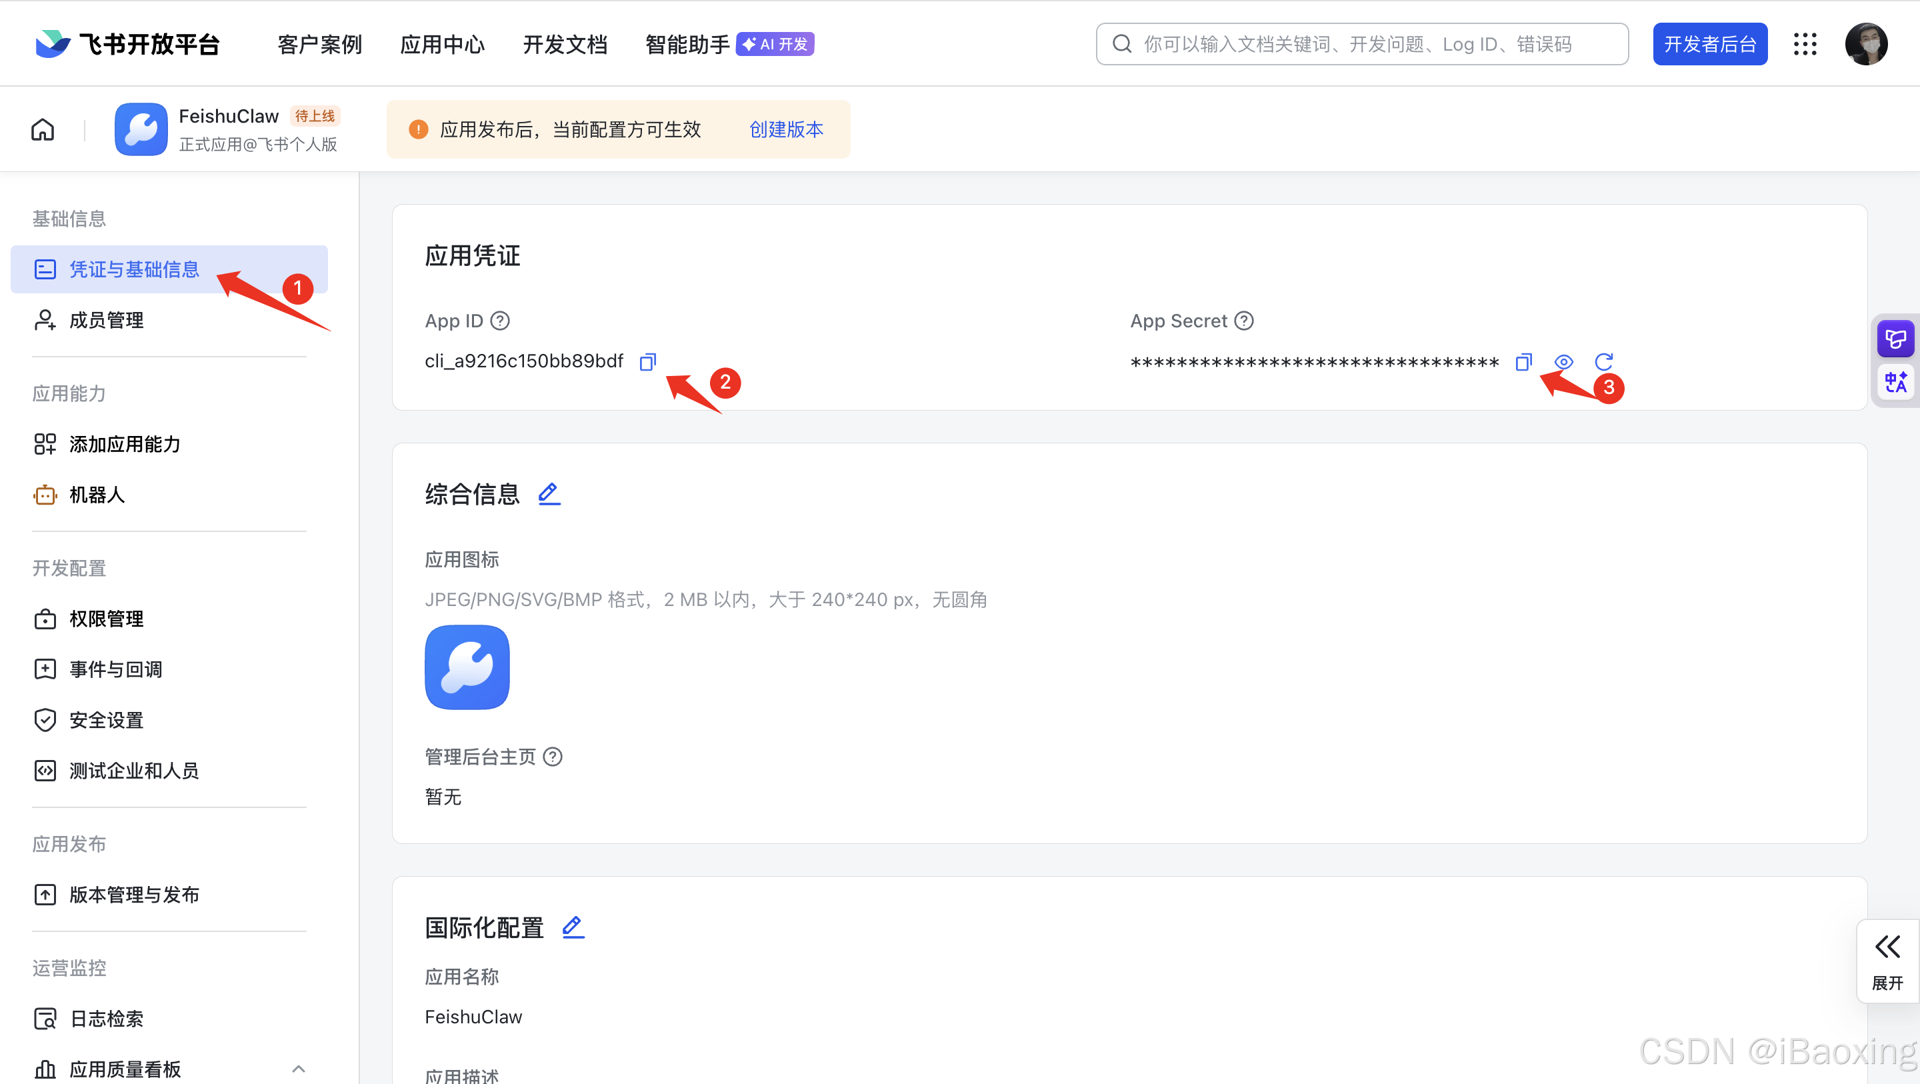
Task: Edit 国际化配置 via pencil icon
Action: tap(573, 927)
